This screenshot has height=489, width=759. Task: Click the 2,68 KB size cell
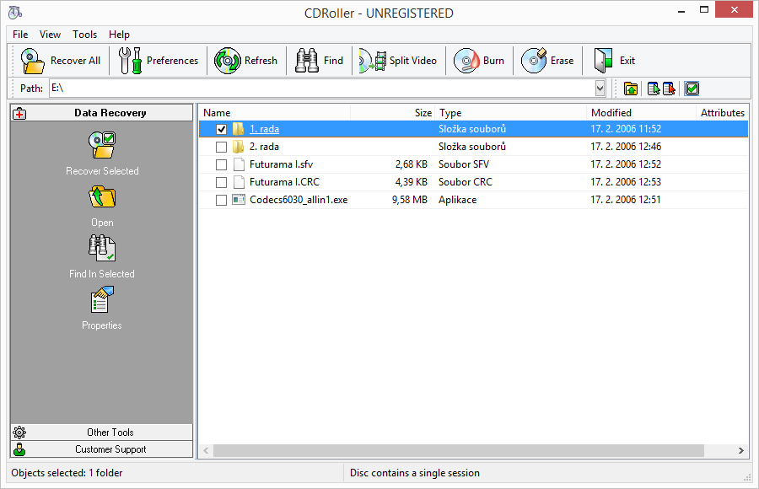pyautogui.click(x=411, y=164)
